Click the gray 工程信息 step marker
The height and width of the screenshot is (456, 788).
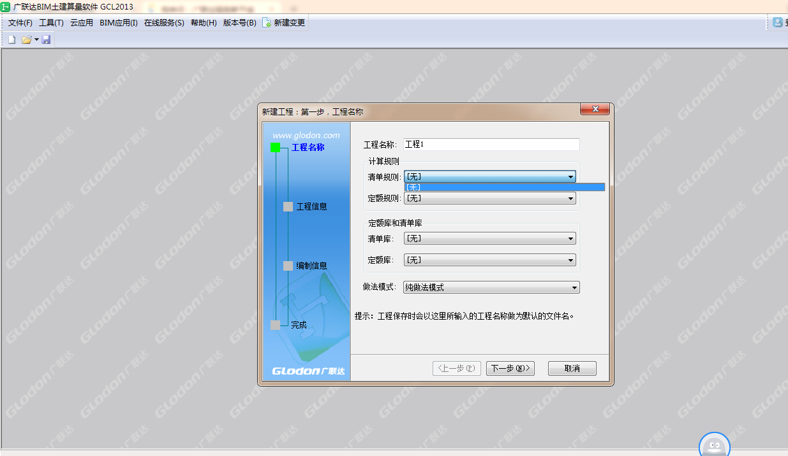pos(288,206)
